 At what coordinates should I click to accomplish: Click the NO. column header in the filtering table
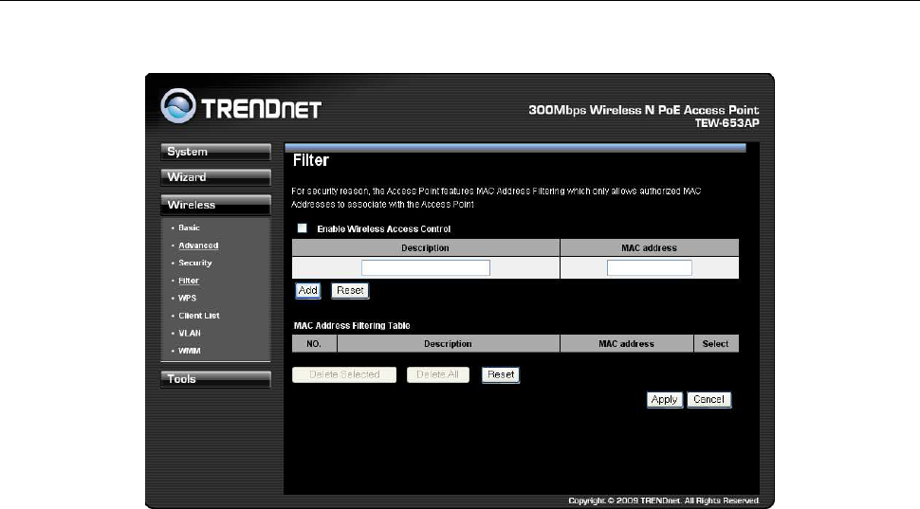[x=314, y=344]
